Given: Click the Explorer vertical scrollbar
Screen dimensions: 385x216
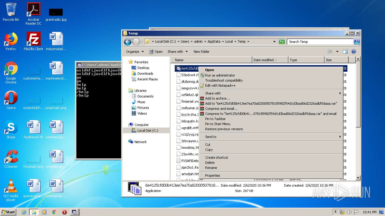Looking at the screenshot, I should 358,119.
